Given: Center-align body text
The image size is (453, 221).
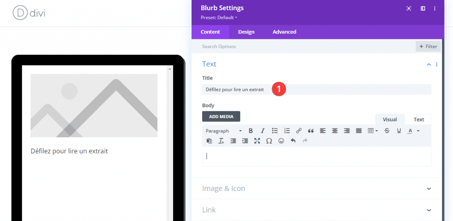Looking at the screenshot, I should [x=334, y=131].
